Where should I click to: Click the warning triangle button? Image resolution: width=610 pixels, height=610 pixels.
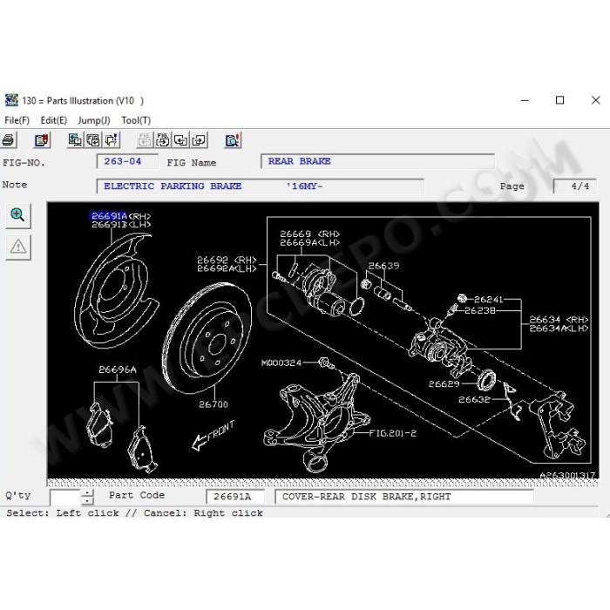click(18, 247)
